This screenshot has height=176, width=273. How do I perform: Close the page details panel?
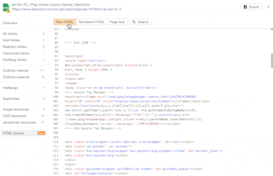tap(267, 7)
